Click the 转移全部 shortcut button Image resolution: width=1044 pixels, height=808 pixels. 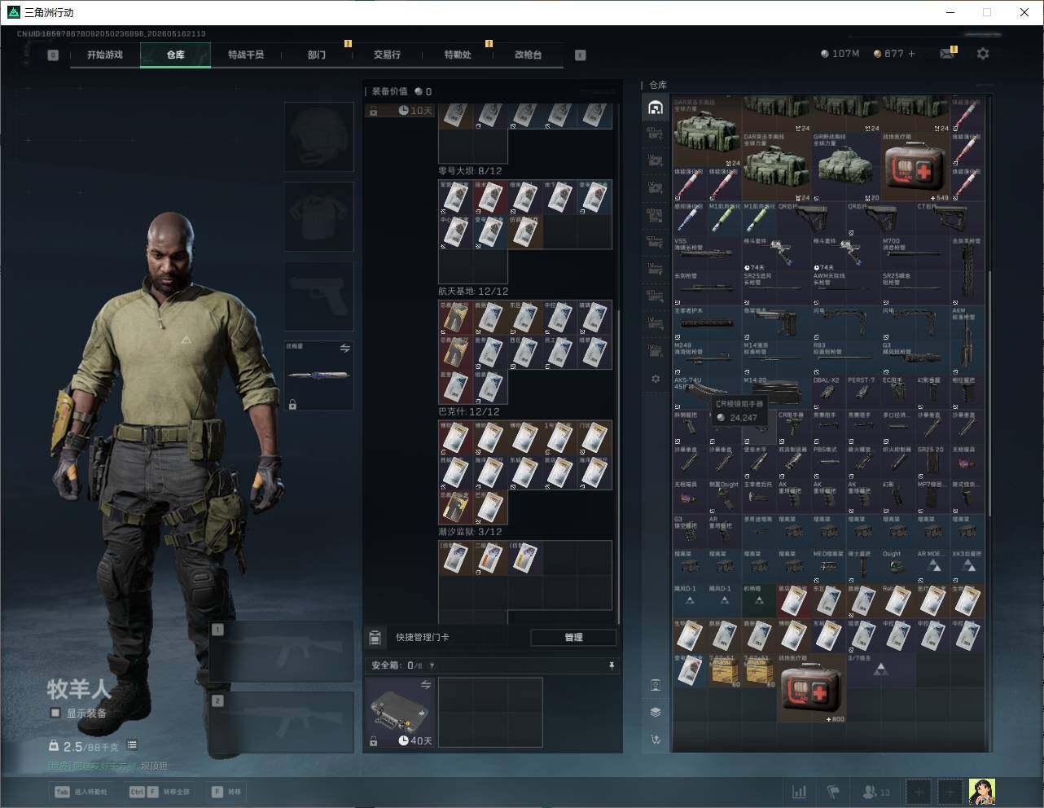(160, 791)
